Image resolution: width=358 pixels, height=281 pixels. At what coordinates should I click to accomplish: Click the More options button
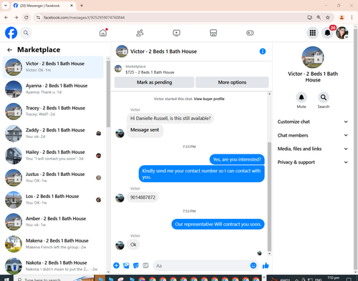coord(232,82)
